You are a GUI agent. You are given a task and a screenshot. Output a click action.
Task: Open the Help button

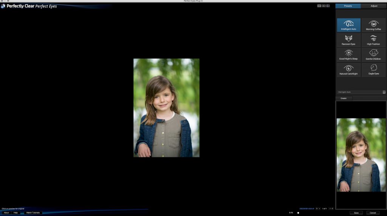coord(15,213)
